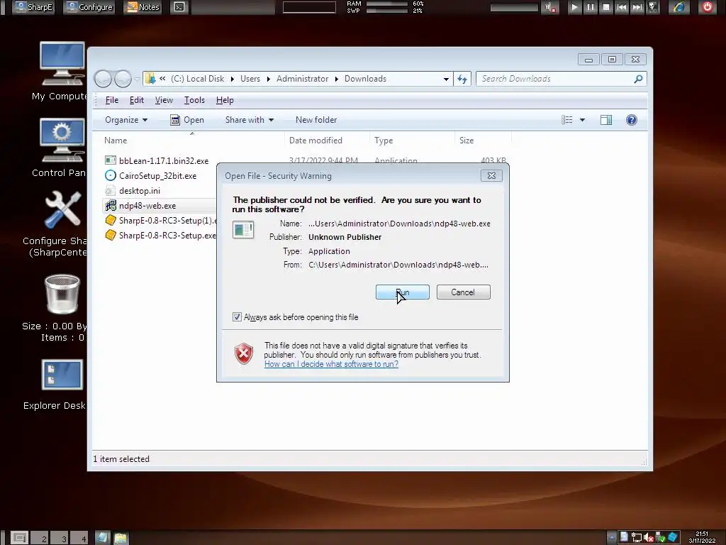Select the desktop.ini file
The image size is (726, 545).
point(133,190)
